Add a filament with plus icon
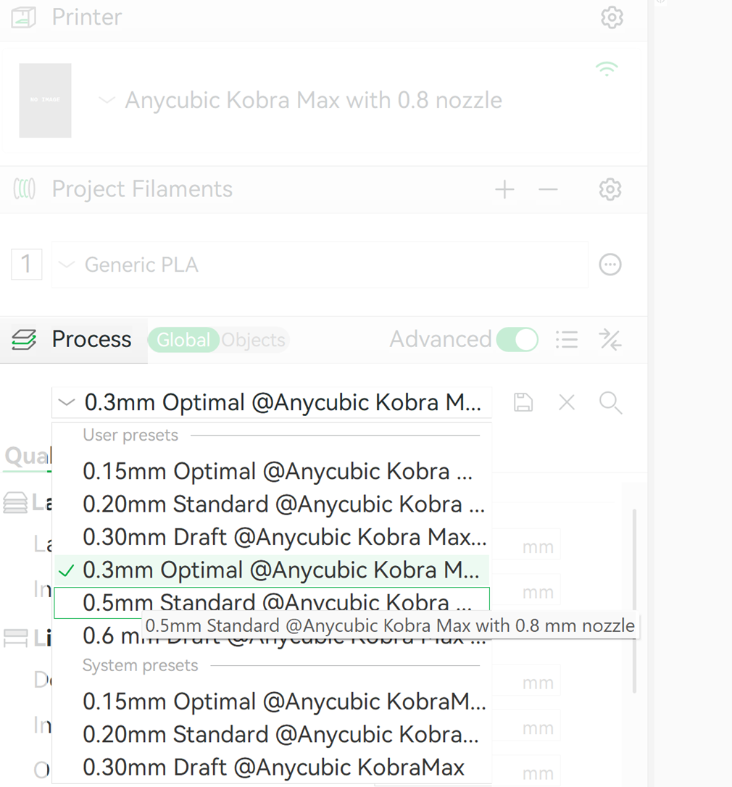The height and width of the screenshot is (787, 732). (504, 190)
